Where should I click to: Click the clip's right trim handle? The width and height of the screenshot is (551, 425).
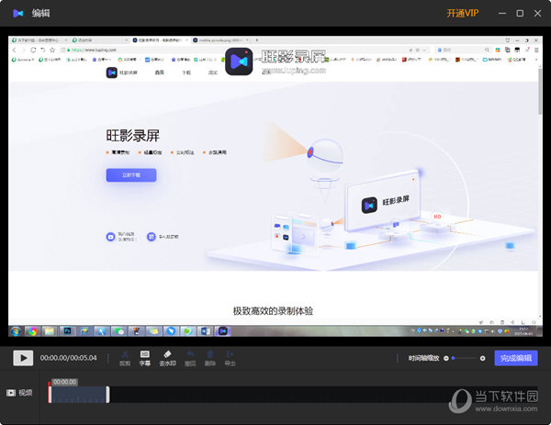[x=107, y=395]
